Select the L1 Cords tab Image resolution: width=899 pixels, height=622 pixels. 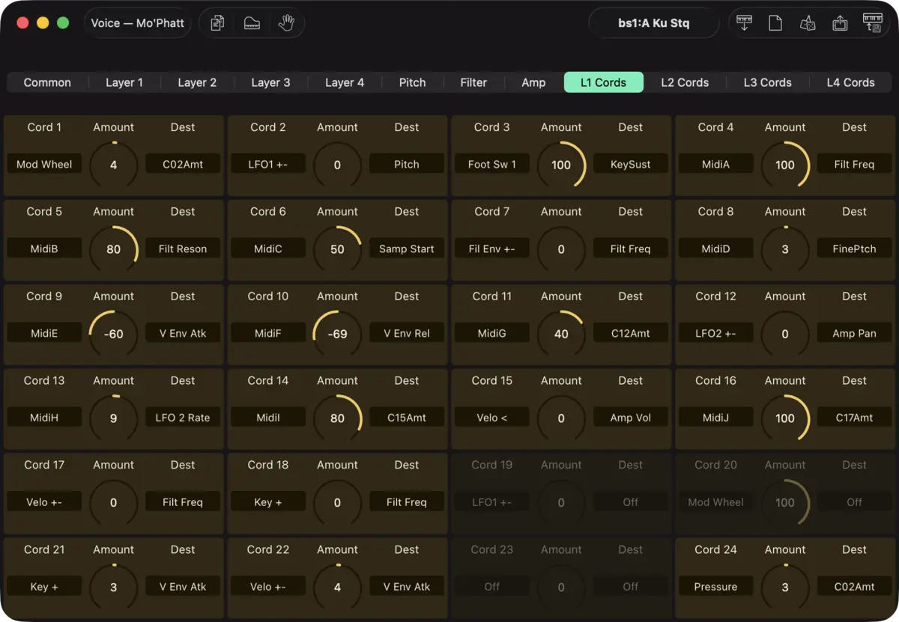(604, 82)
